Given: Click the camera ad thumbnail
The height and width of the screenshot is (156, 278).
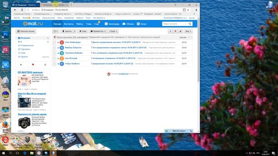Looking at the screenshot, I should (x=24, y=122).
